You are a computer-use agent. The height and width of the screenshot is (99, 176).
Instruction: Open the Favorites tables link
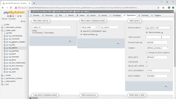click(x=12, y=19)
